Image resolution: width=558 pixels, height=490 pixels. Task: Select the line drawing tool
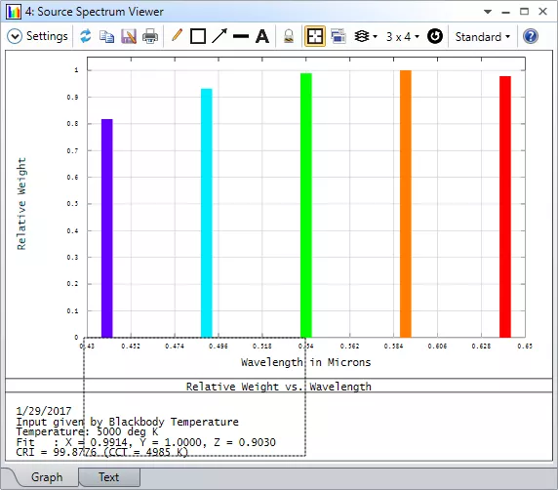[x=241, y=36]
